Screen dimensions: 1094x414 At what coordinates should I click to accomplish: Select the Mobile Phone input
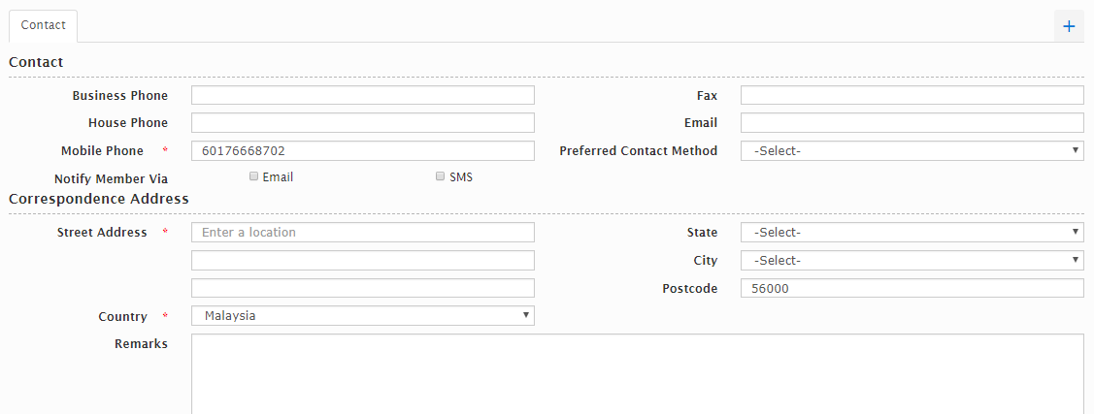pyautogui.click(x=362, y=151)
